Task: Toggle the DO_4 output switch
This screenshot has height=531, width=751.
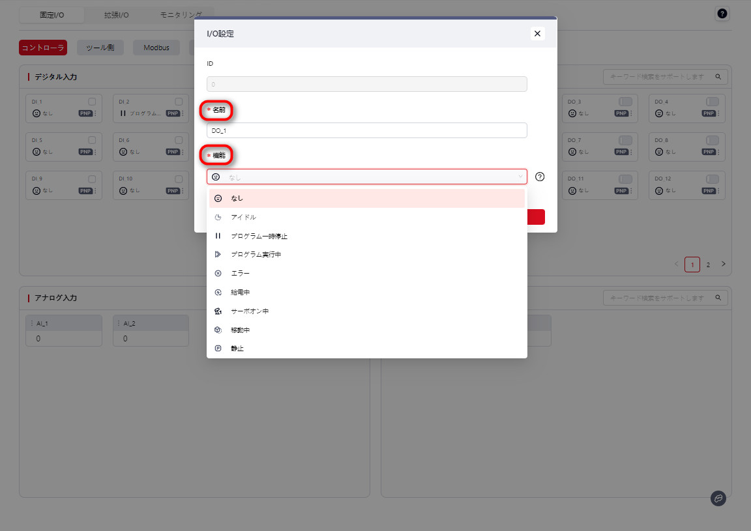Action: [712, 102]
